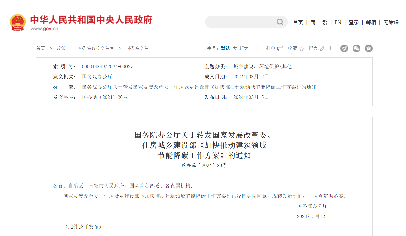Viewport: 406px width, 236px height.
Task: Switch to traditional Chinese 繁
Action: pos(325,22)
